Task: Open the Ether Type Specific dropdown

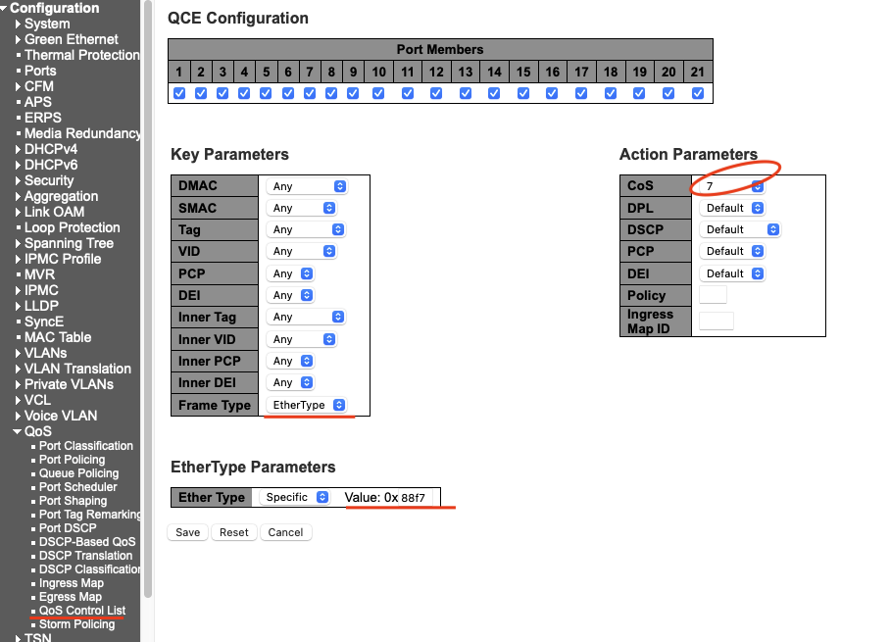Action: pos(295,497)
